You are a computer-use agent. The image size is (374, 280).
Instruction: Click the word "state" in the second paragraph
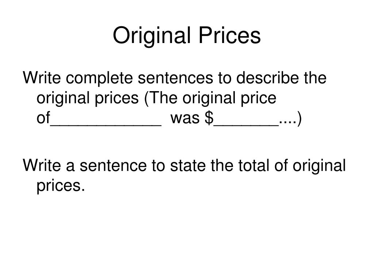[188, 166]
